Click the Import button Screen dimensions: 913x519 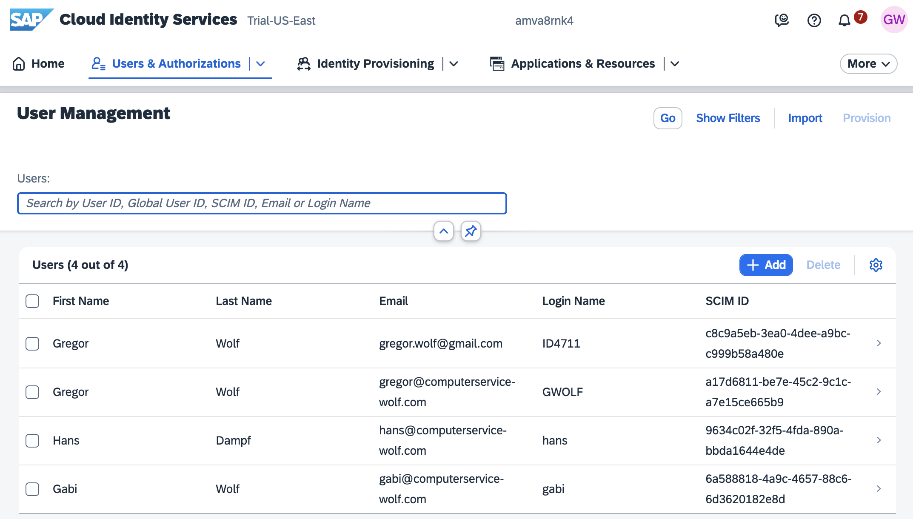coord(805,118)
